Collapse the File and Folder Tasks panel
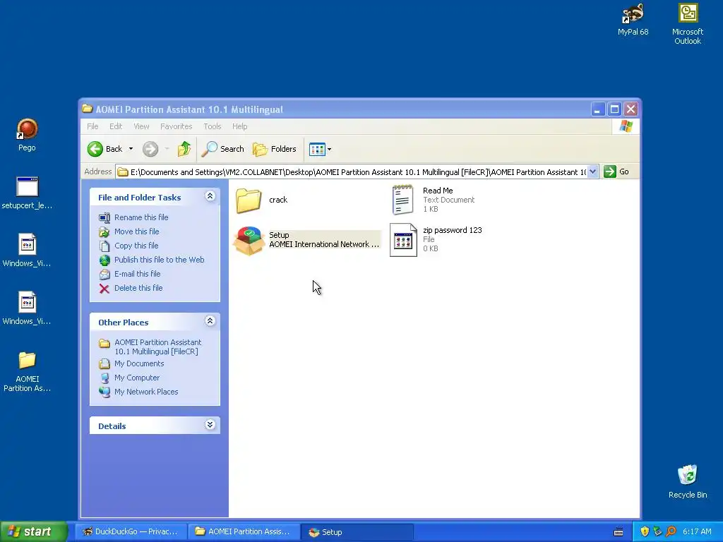Screen dimensions: 723x542 tap(210, 196)
